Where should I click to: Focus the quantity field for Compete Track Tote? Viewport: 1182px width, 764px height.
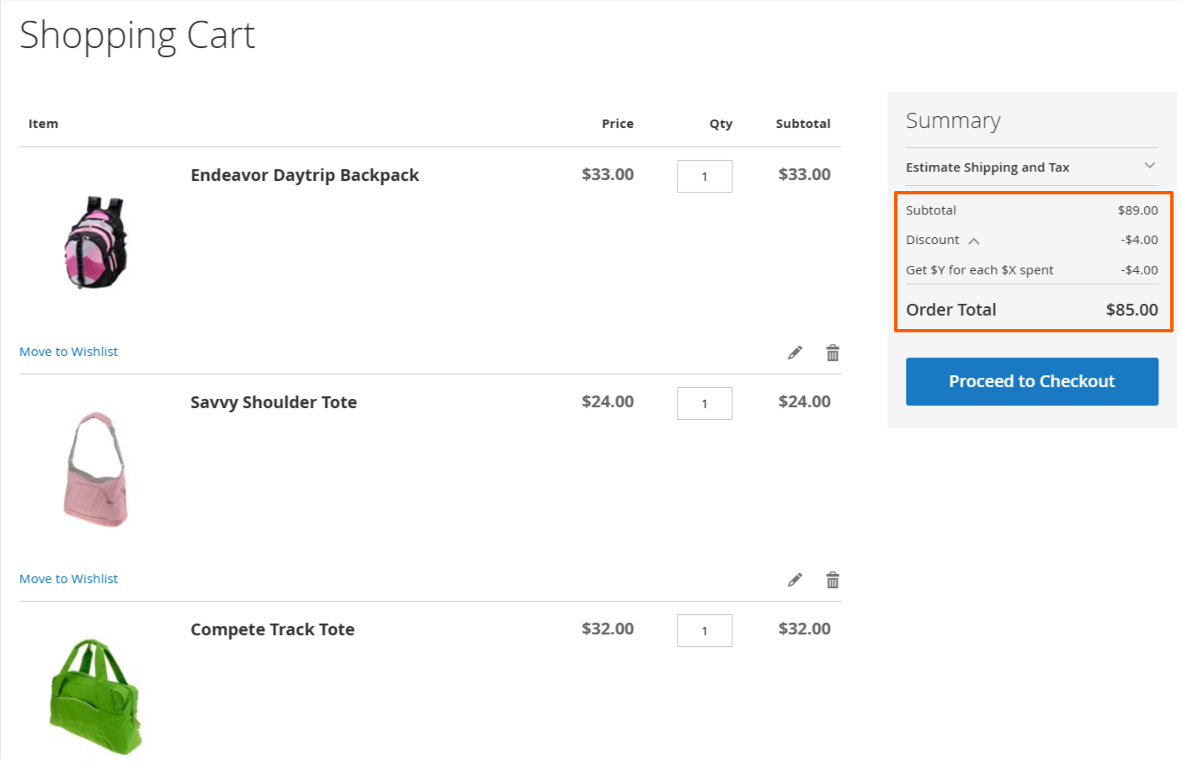point(705,630)
